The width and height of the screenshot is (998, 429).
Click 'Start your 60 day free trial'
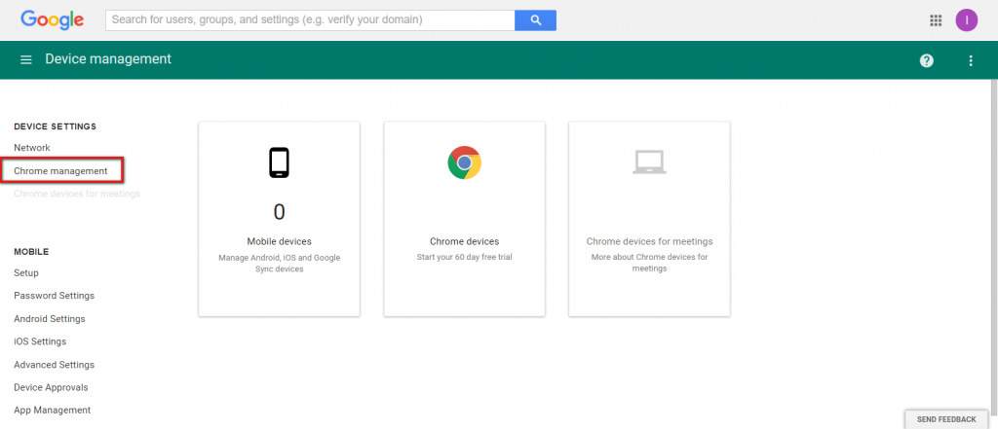(x=464, y=257)
